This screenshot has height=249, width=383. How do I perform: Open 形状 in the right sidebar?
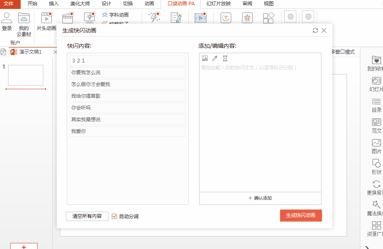tap(377, 167)
